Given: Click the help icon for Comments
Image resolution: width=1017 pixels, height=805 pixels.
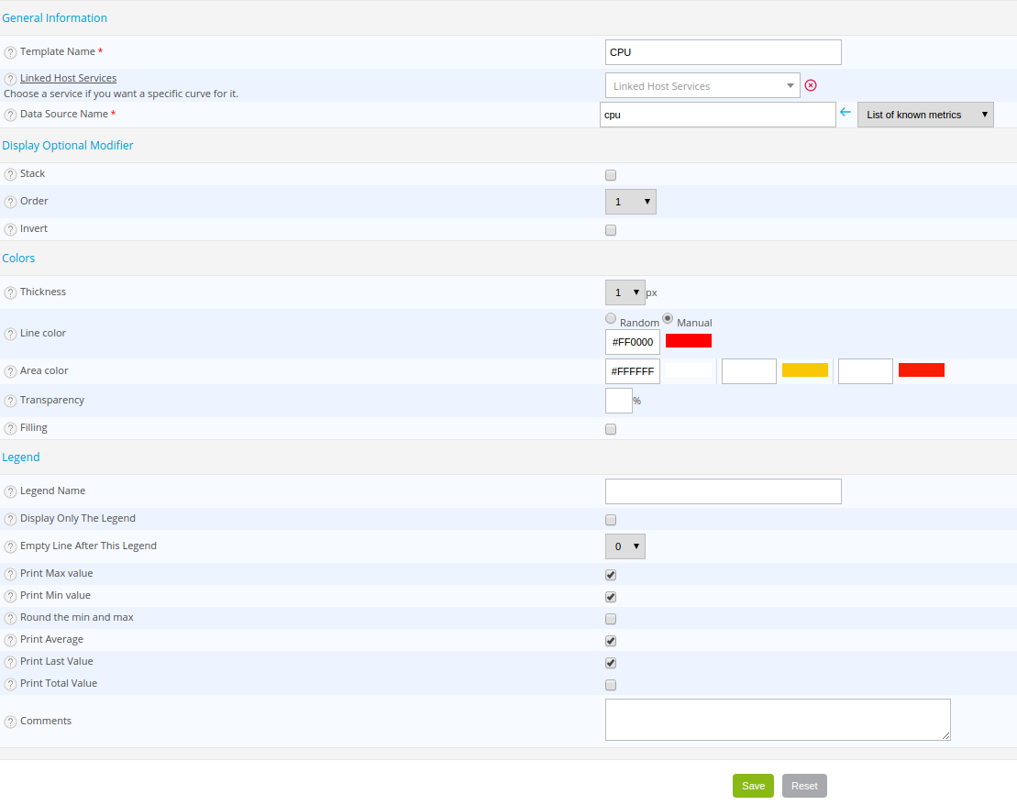Looking at the screenshot, I should [10, 722].
